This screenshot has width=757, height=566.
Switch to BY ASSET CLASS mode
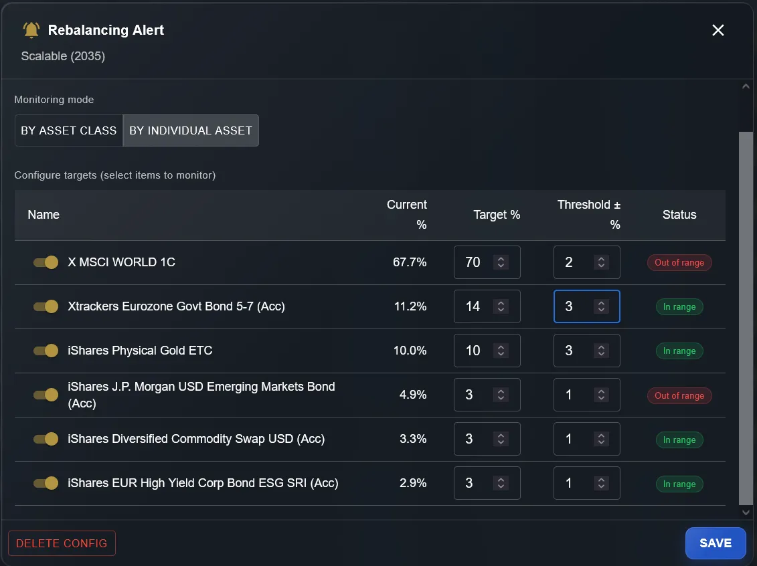pyautogui.click(x=68, y=130)
